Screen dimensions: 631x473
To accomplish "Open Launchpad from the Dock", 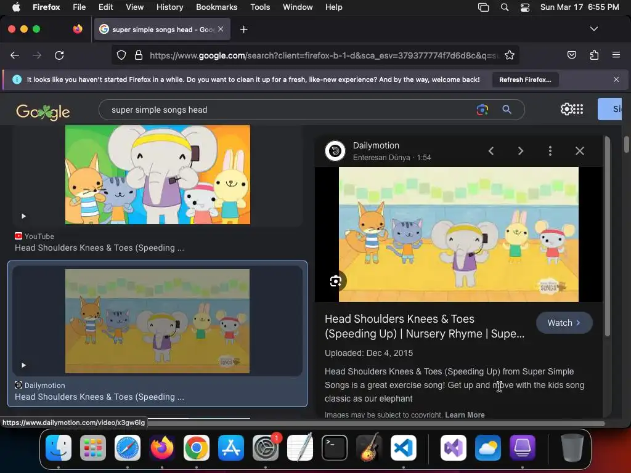I will 93,448.
